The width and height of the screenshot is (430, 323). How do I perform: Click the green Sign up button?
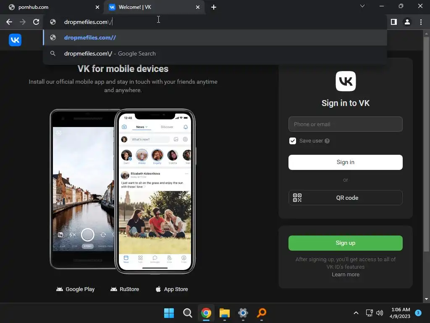point(346,243)
